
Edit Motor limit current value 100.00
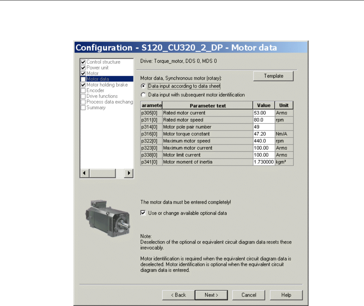click(x=264, y=155)
